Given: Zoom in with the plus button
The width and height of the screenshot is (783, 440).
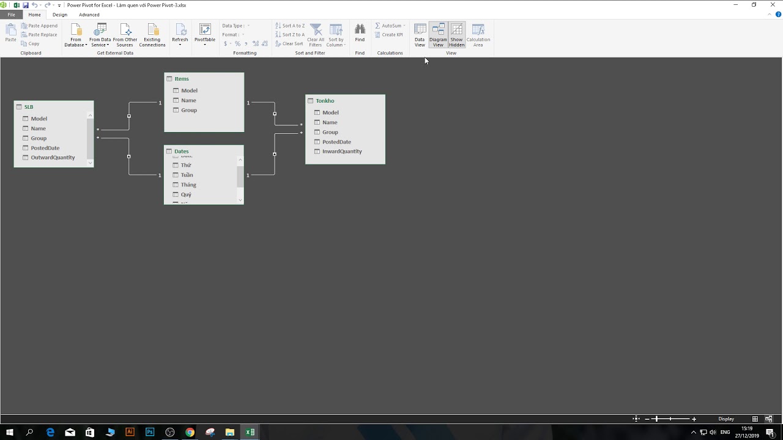Looking at the screenshot, I should [x=694, y=419].
